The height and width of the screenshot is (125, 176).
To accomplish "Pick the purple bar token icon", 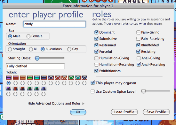I will 9,78.
